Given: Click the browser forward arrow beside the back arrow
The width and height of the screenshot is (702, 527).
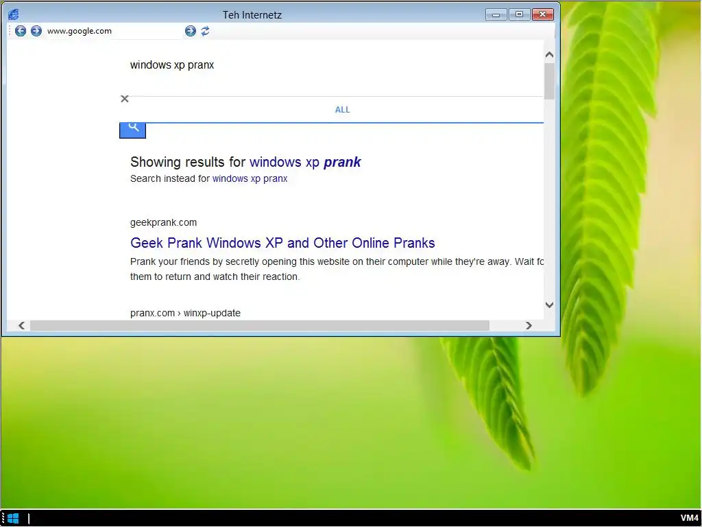Looking at the screenshot, I should coord(36,31).
